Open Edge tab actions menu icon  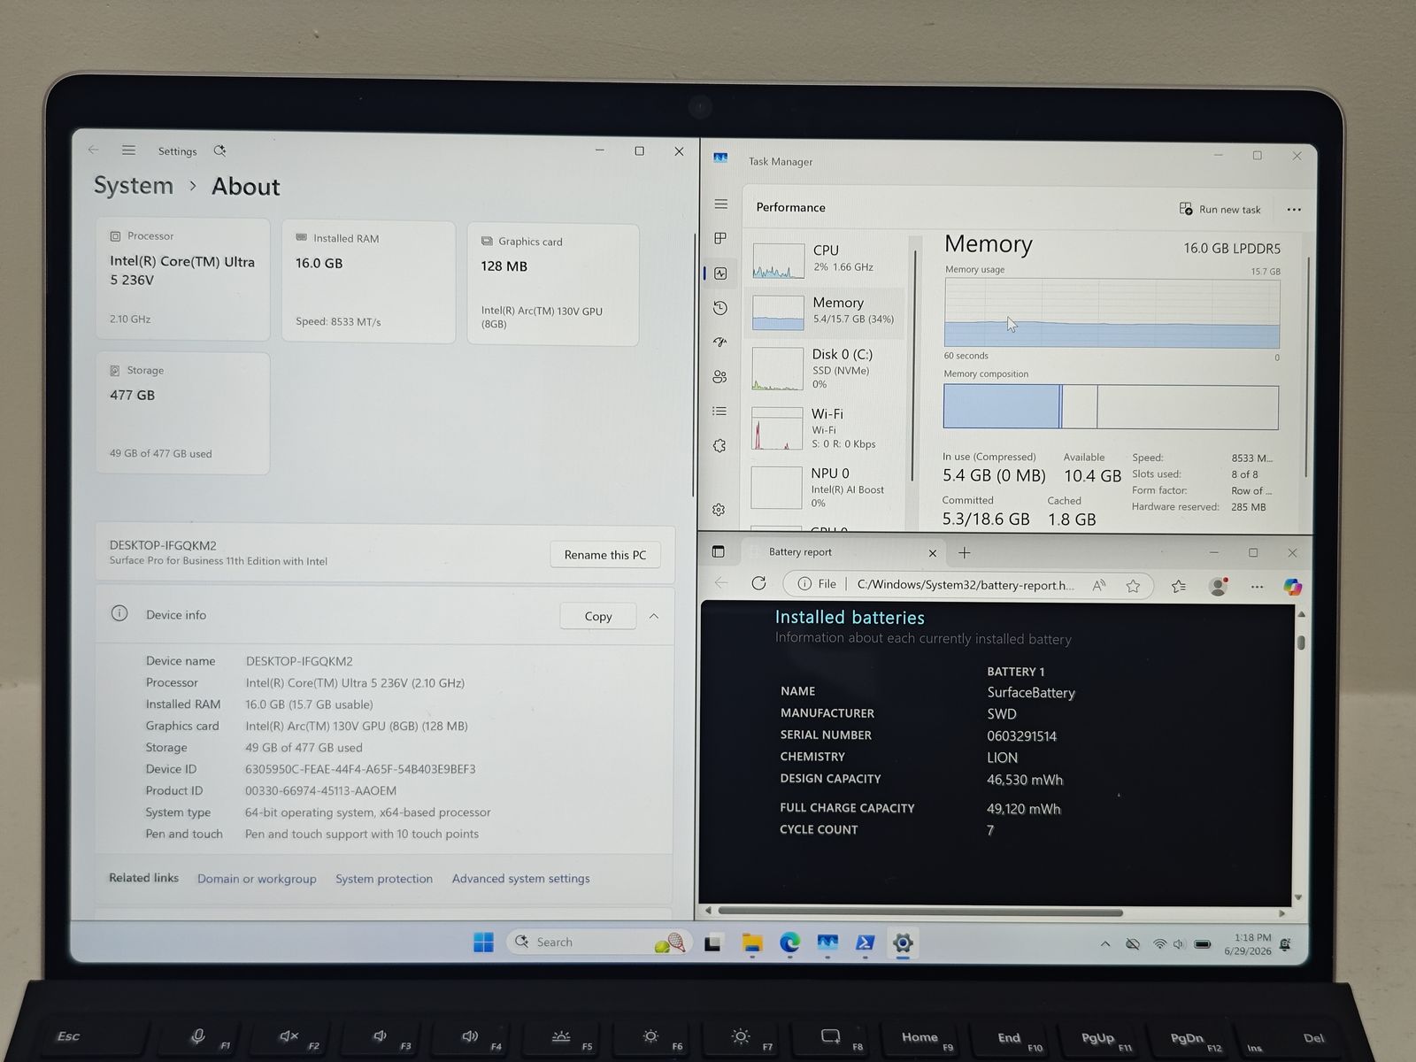(719, 551)
